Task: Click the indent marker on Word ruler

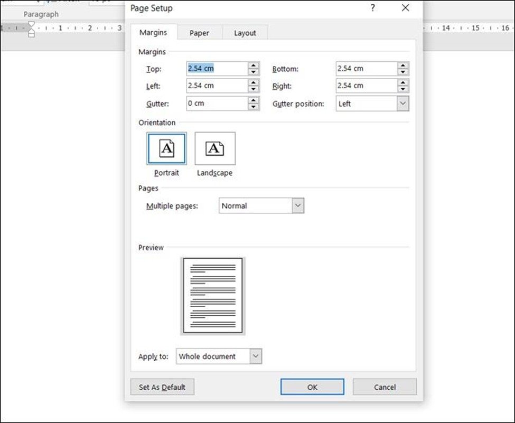Action: pyautogui.click(x=31, y=29)
